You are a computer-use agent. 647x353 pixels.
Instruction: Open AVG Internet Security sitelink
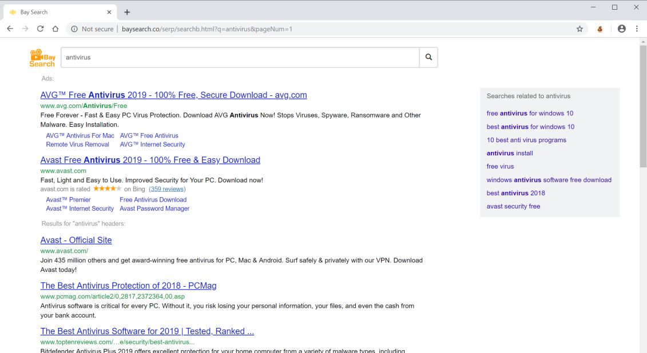[152, 145]
